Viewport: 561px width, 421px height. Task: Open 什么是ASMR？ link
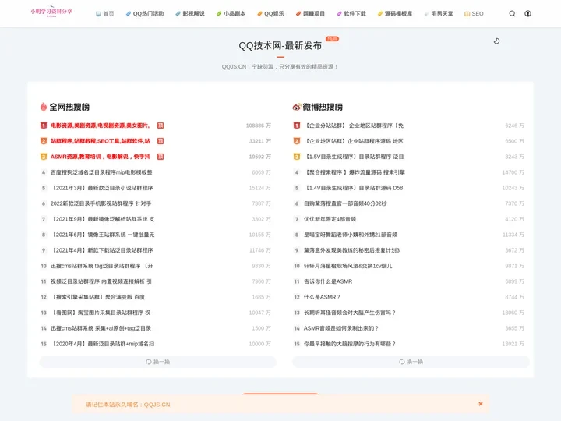coord(322,297)
